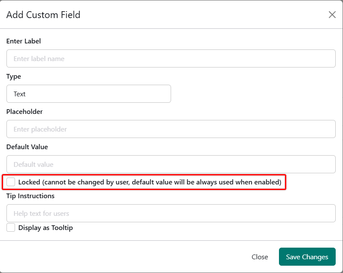Viewport: 343px width, 273px height.
Task: Focus the Default value input box
Action: click(x=171, y=164)
